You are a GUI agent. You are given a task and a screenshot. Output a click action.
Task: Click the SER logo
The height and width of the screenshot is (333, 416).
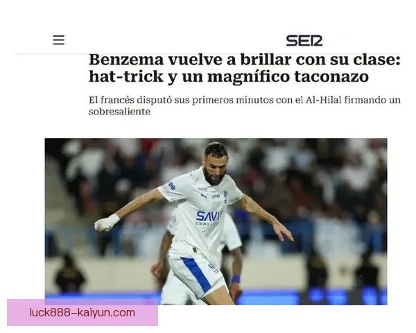pyautogui.click(x=304, y=40)
